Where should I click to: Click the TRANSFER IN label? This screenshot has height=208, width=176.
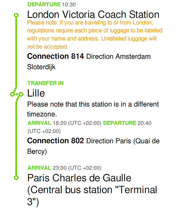(x=45, y=83)
